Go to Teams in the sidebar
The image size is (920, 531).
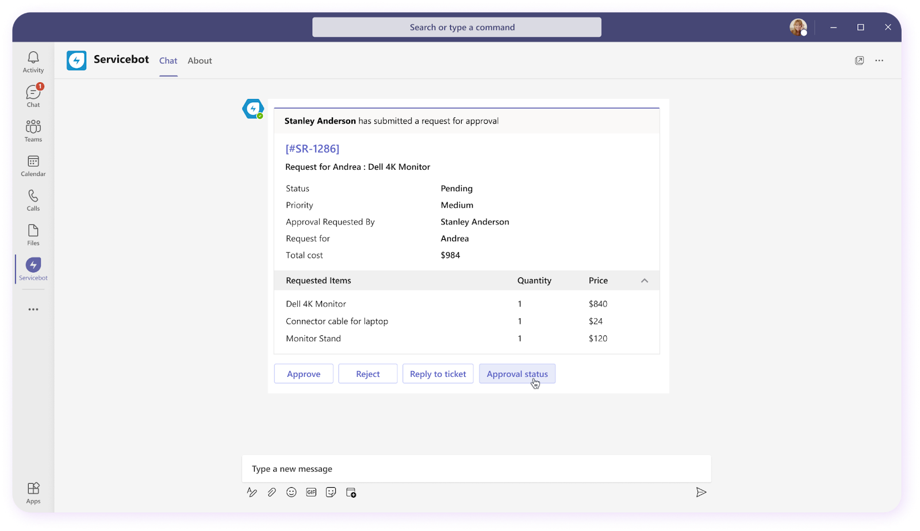click(33, 131)
